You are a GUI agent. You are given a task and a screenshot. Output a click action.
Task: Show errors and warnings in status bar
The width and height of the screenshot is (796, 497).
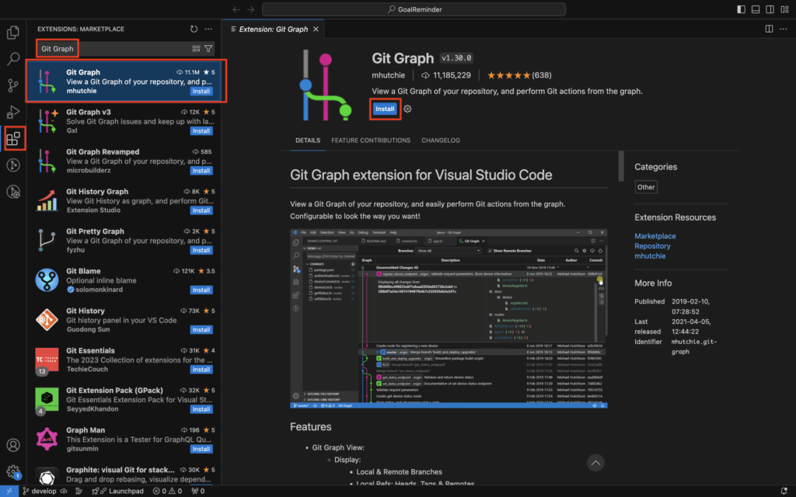coord(168,491)
